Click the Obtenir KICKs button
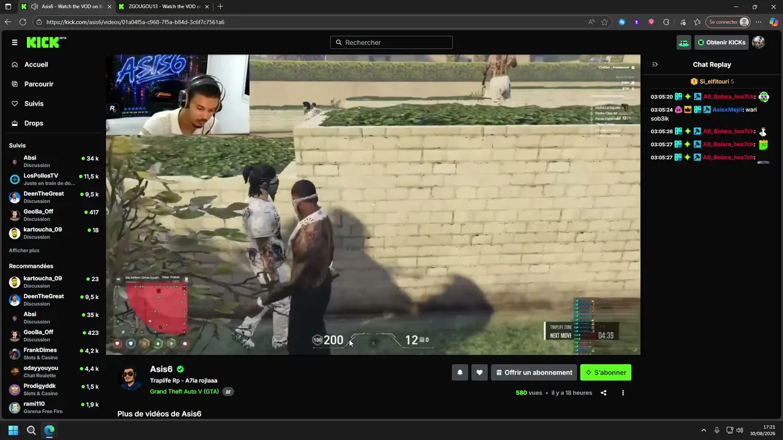 pos(721,43)
